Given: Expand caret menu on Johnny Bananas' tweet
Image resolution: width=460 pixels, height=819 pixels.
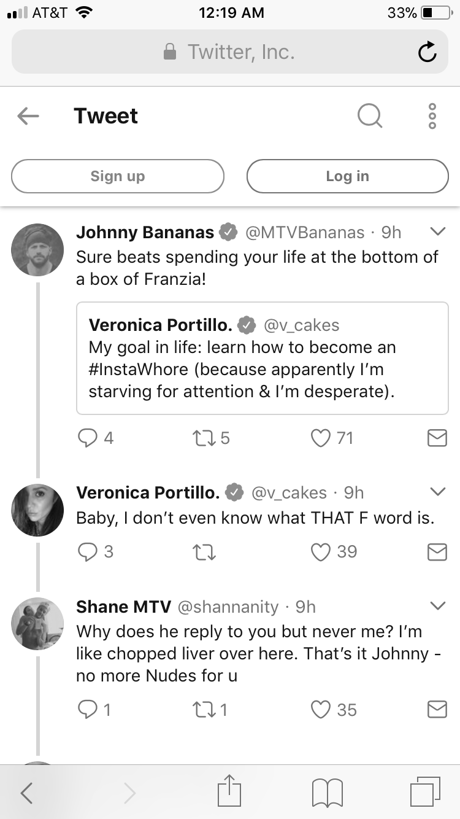Looking at the screenshot, I should coord(437,231).
